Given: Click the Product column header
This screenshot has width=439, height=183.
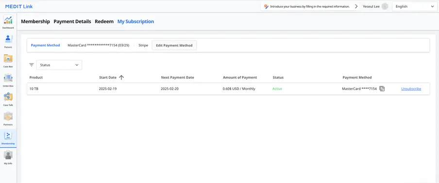Looking at the screenshot, I should coord(36,77).
